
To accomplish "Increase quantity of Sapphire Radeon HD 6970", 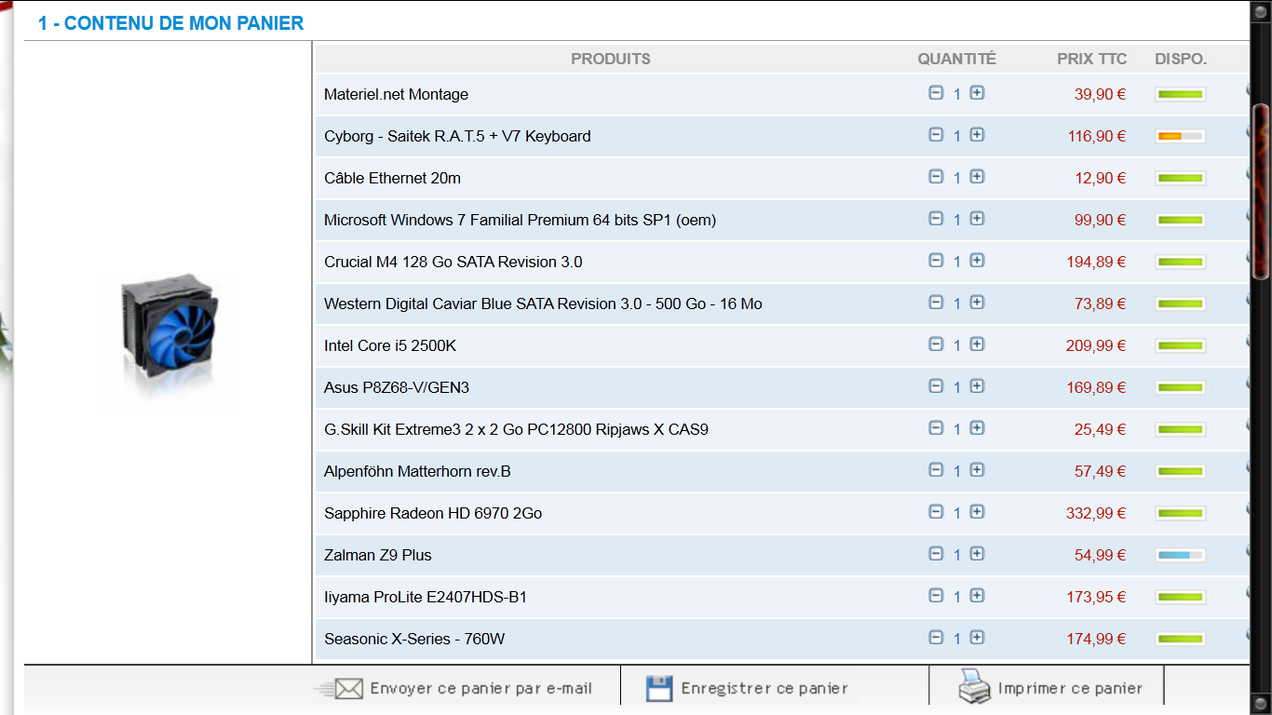I will tap(977, 512).
